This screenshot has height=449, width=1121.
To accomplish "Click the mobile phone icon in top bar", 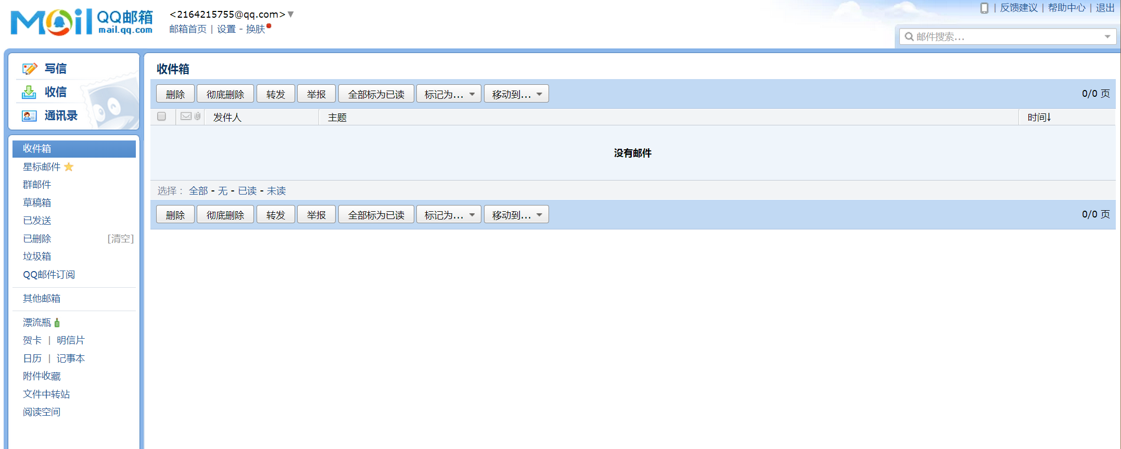I will [x=984, y=8].
